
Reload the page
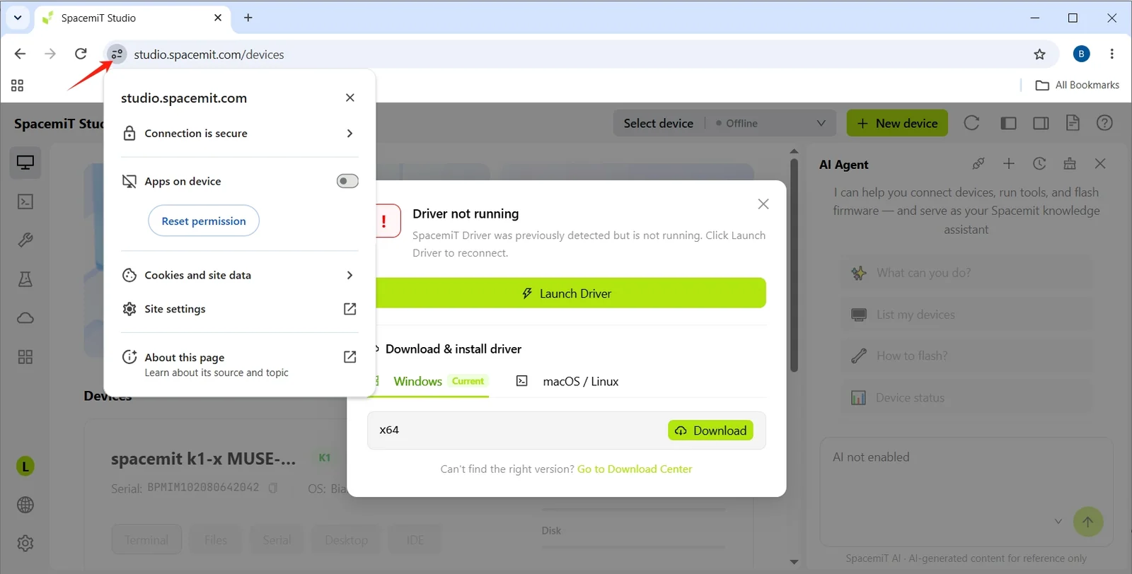click(81, 54)
